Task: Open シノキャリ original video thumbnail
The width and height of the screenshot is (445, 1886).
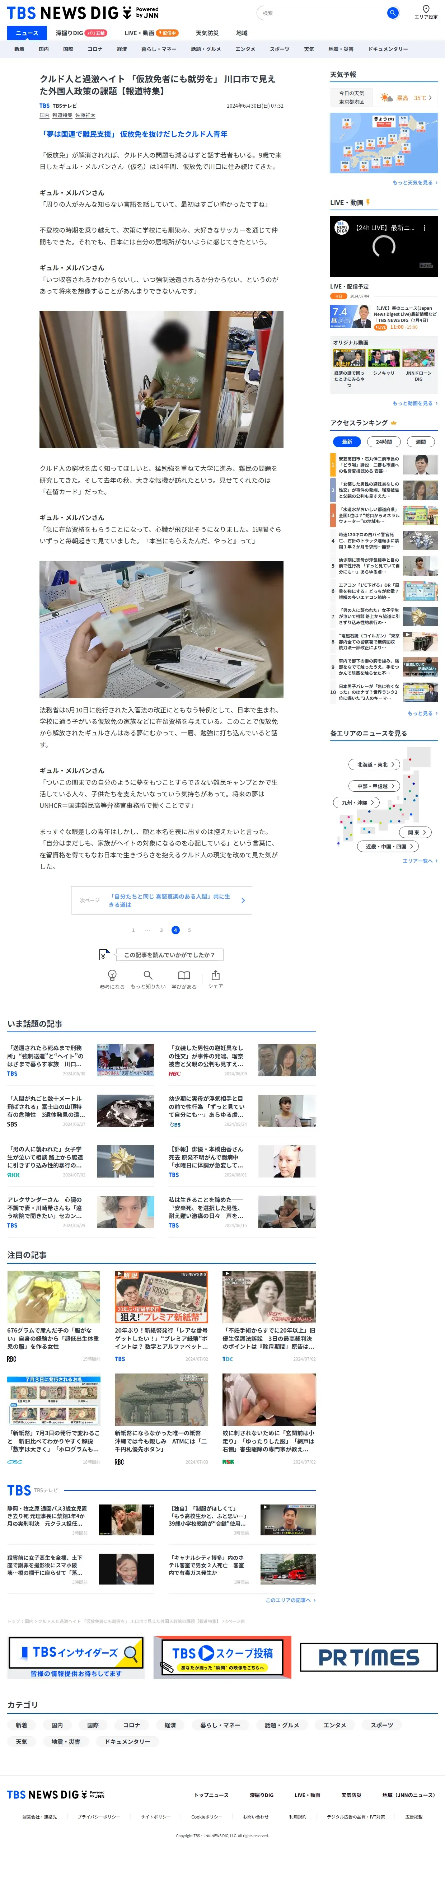Action: [x=384, y=358]
